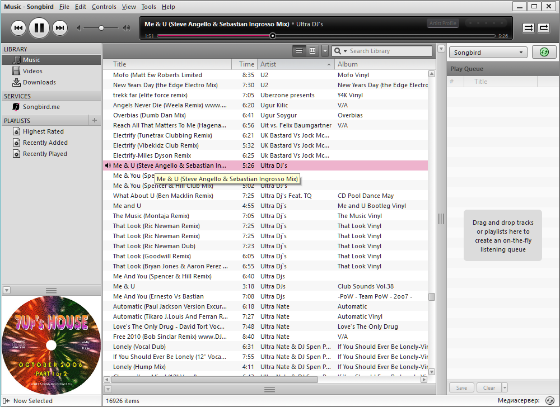The image size is (560, 407).
Task: Click the Artist Profile button
Action: 442,23
